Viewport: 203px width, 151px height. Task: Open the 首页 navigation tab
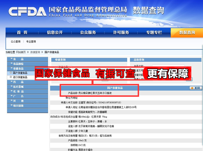pyautogui.click(x=22, y=33)
